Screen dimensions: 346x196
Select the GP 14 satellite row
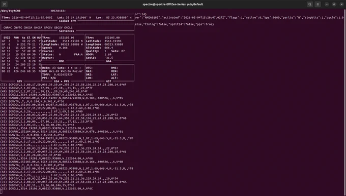(21, 61)
